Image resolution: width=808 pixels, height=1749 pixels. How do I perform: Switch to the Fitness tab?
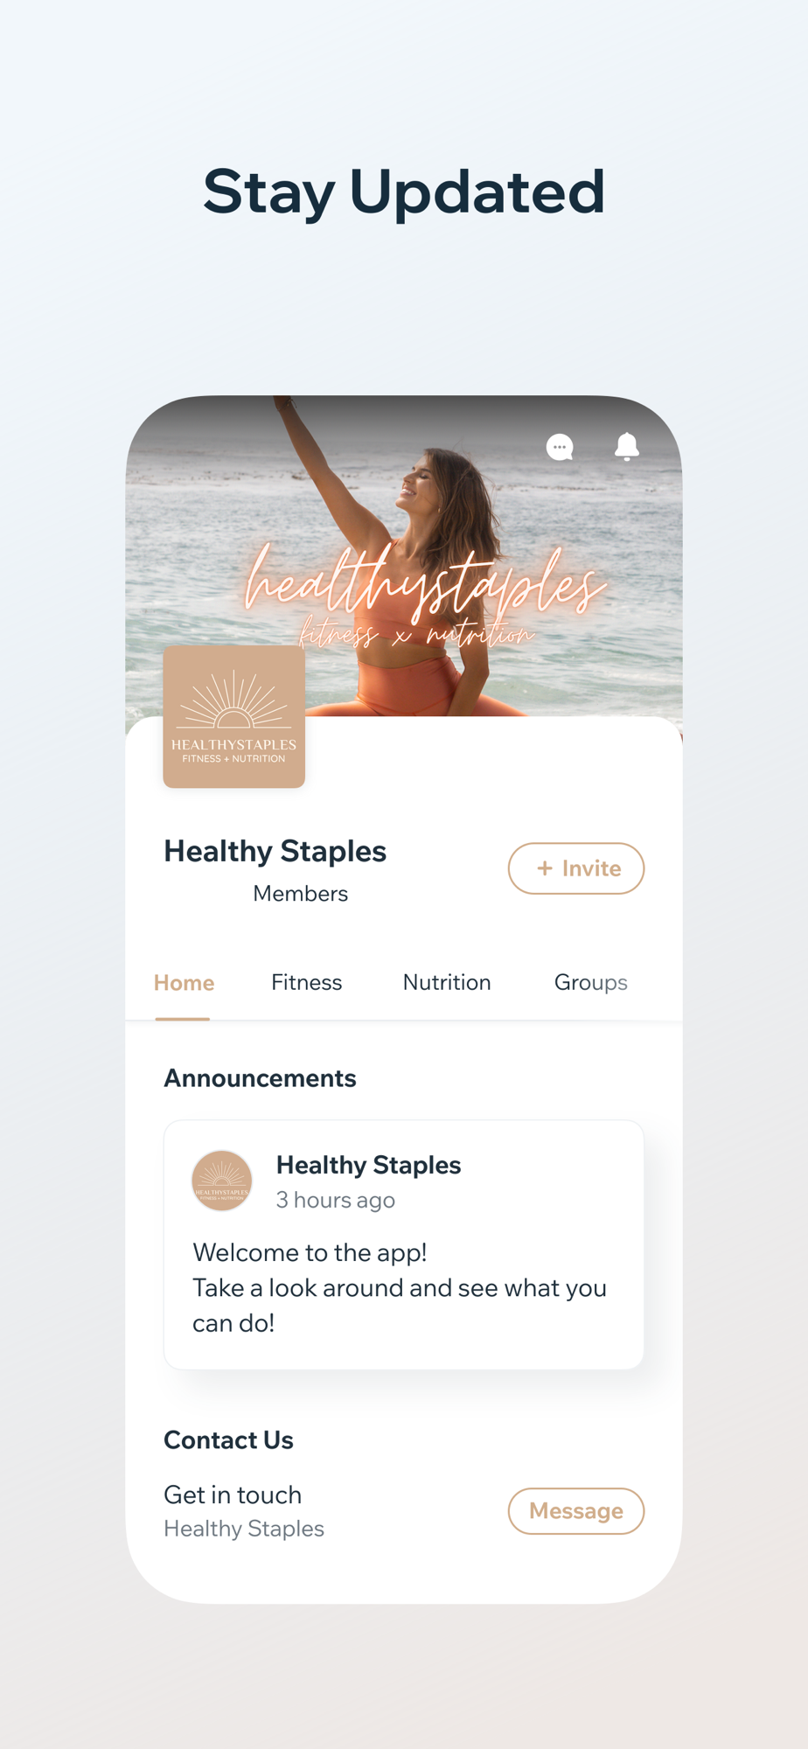[306, 983]
